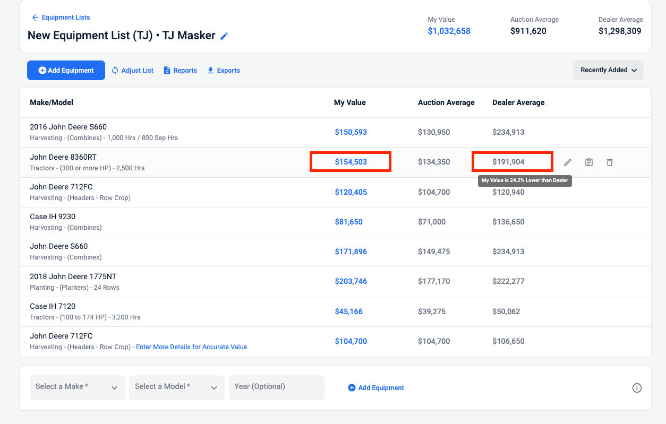Image resolution: width=666 pixels, height=424 pixels.
Task: Click Dealer Average total $1,298,309
Action: (620, 31)
